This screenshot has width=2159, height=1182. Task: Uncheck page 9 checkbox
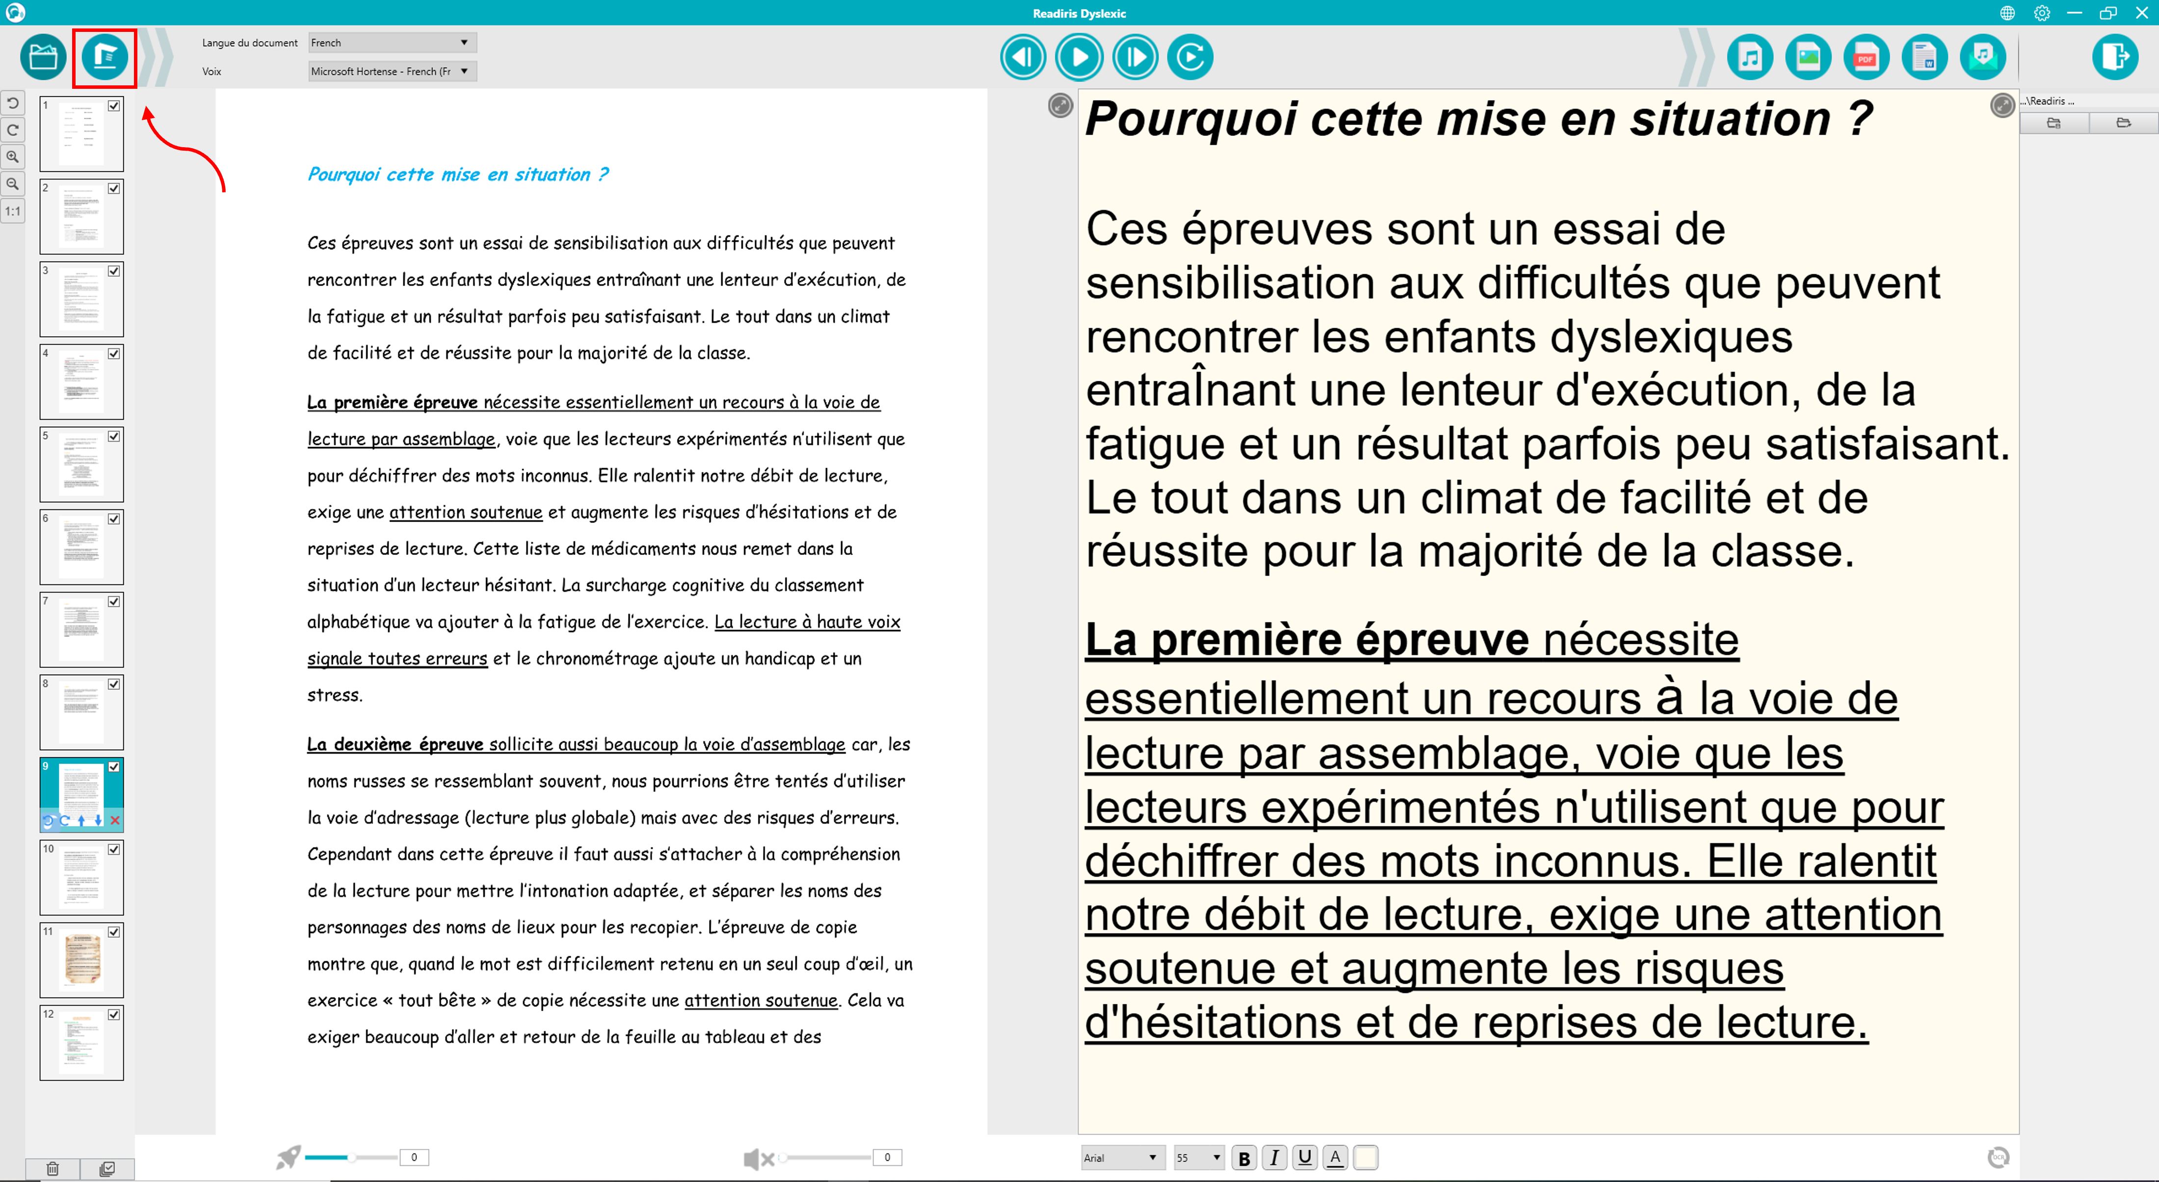(x=114, y=766)
